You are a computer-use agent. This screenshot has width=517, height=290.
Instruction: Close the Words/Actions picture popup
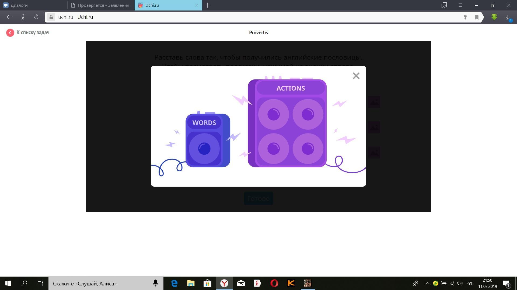click(356, 76)
